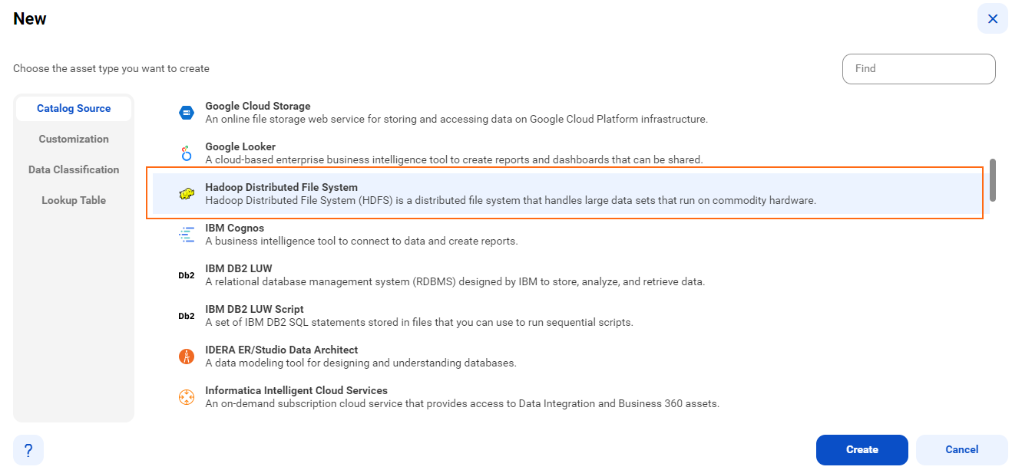The height and width of the screenshot is (470, 1012).
Task: Click 'A set of IBM DB2 SQL statements' description
Action: [419, 323]
